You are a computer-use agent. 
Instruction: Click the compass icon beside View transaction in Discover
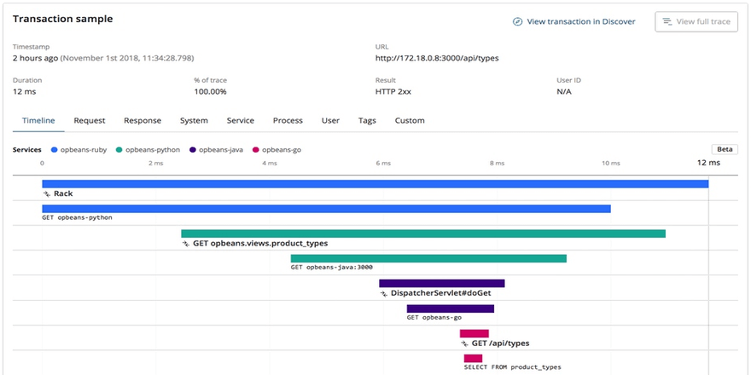point(517,22)
